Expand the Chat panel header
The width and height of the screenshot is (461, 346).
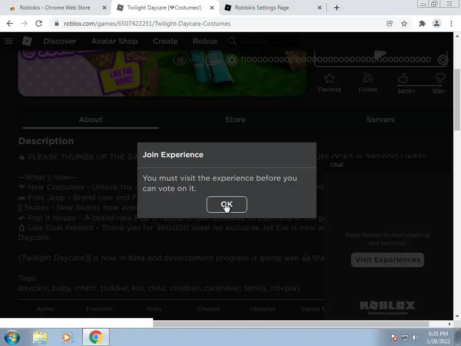388,165
